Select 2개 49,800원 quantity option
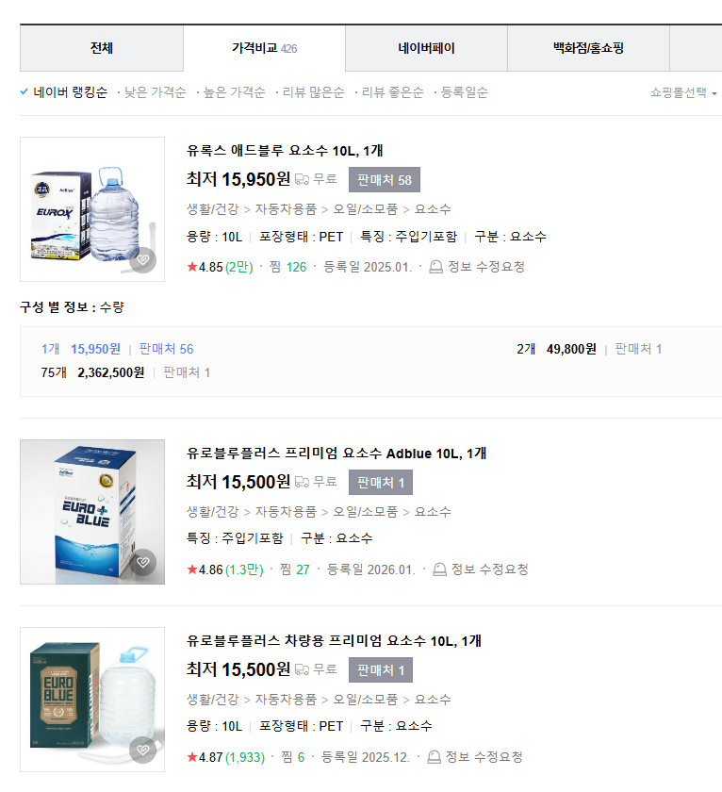This screenshot has height=792, width=722. (556, 349)
